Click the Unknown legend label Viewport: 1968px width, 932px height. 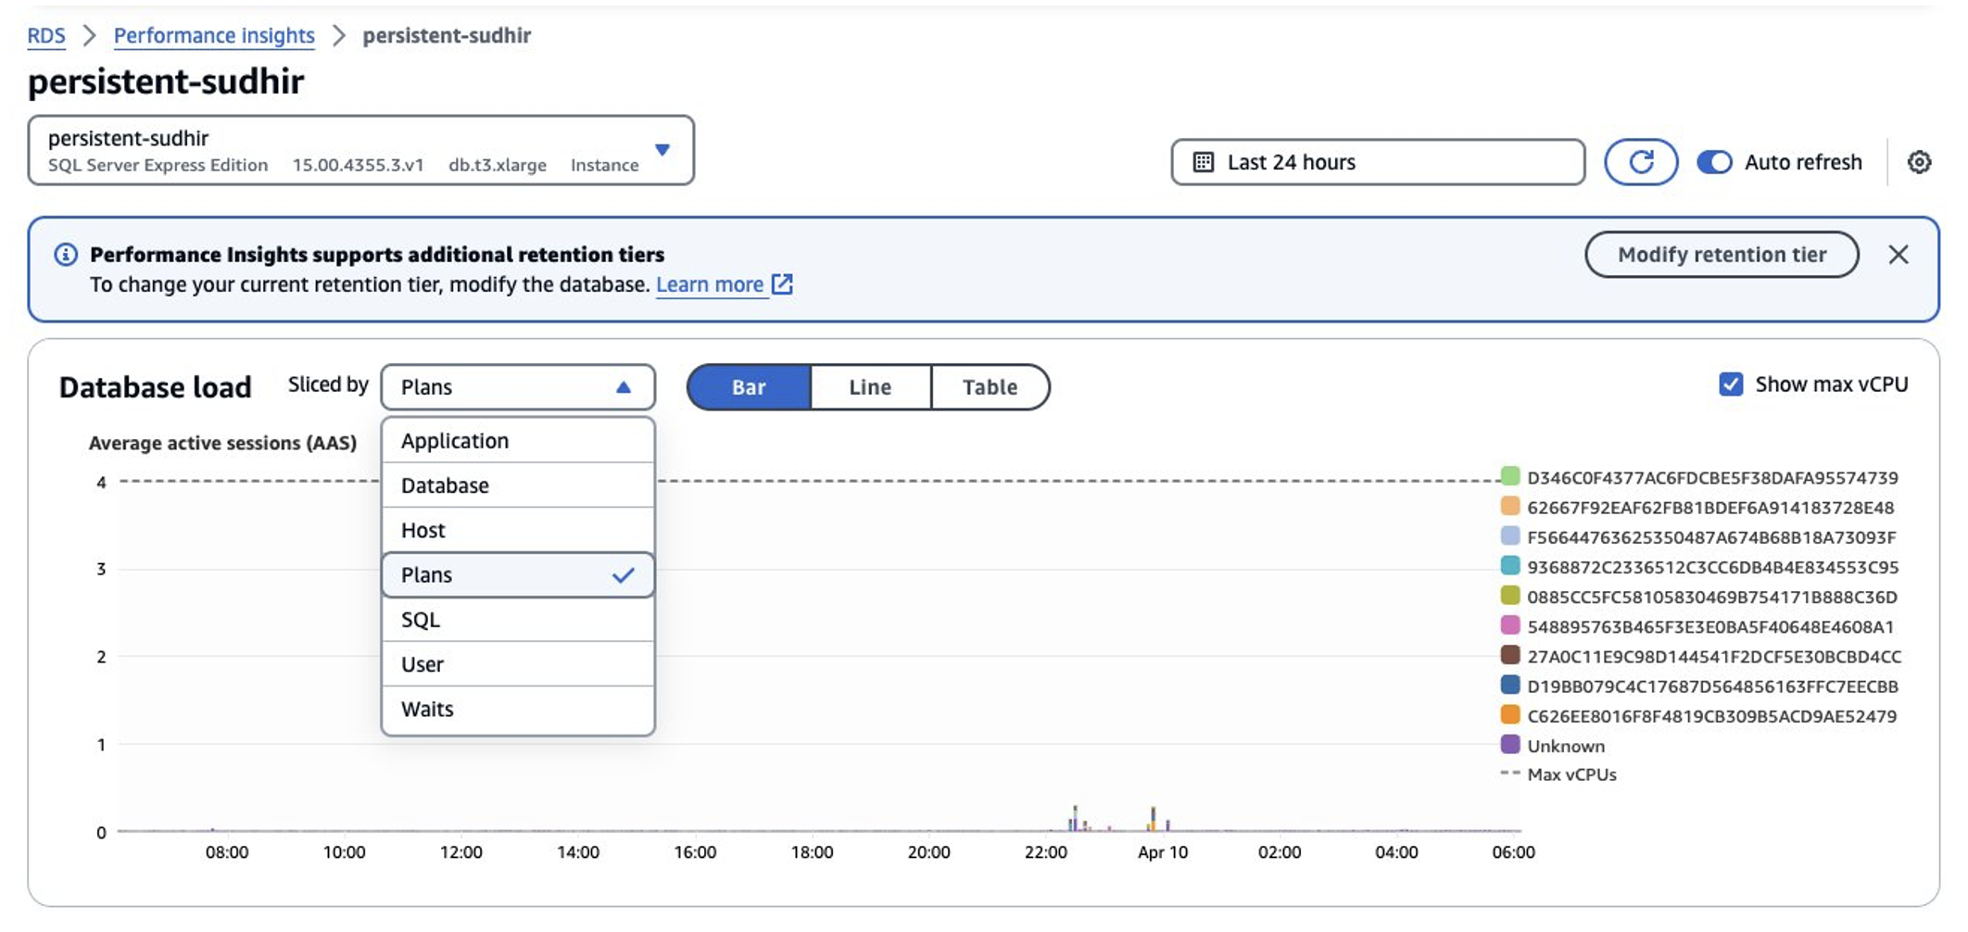[1566, 746]
